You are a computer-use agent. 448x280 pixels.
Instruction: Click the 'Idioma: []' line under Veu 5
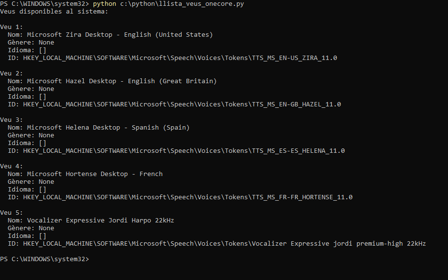point(27,236)
